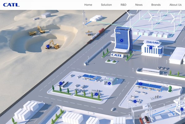This screenshot has width=185, height=124.
Task: Select the hotspot on the CATL tower
Action: tap(121, 40)
